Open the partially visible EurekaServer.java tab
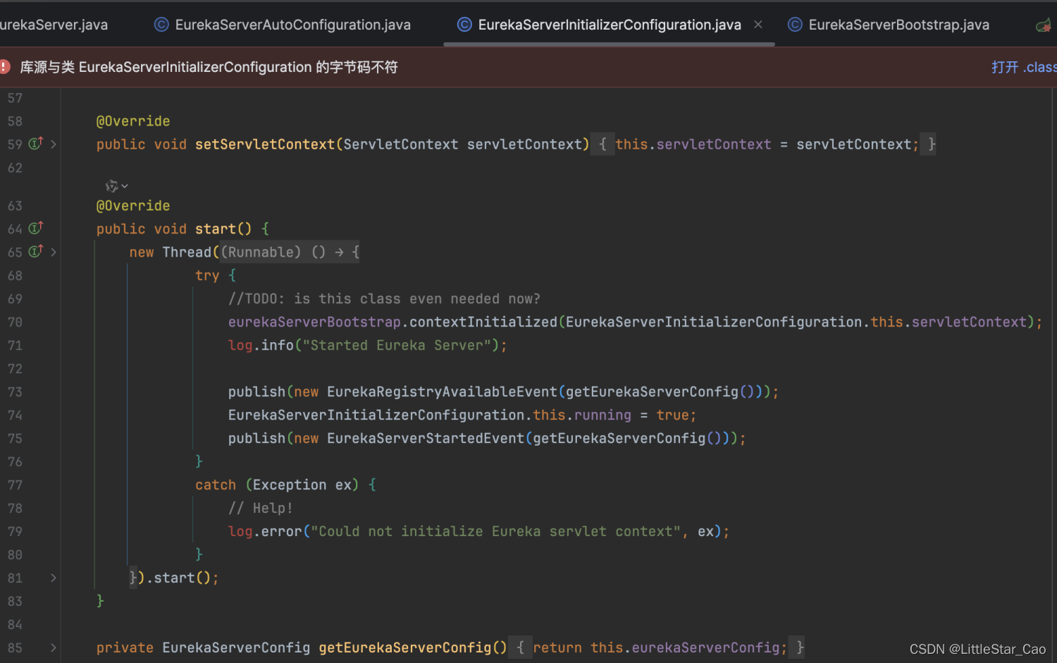Screen dimensions: 1057x663 (54, 25)
